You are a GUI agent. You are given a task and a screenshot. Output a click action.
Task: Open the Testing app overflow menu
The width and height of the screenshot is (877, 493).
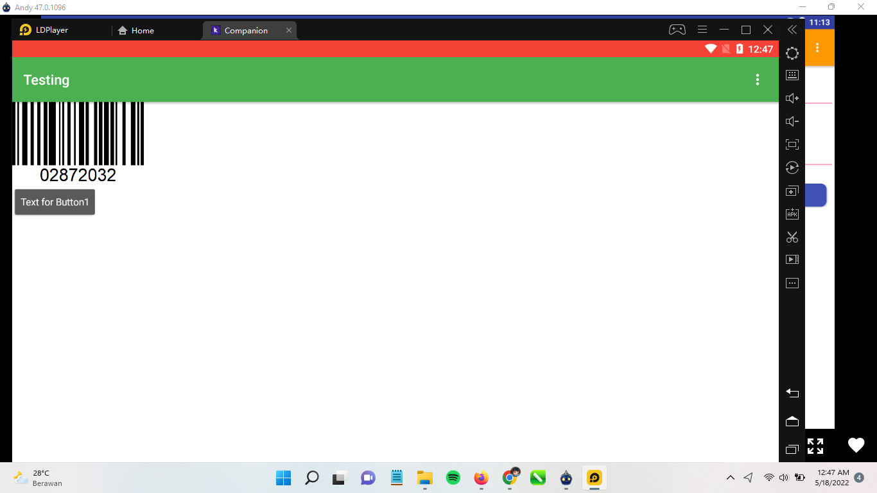click(x=758, y=80)
